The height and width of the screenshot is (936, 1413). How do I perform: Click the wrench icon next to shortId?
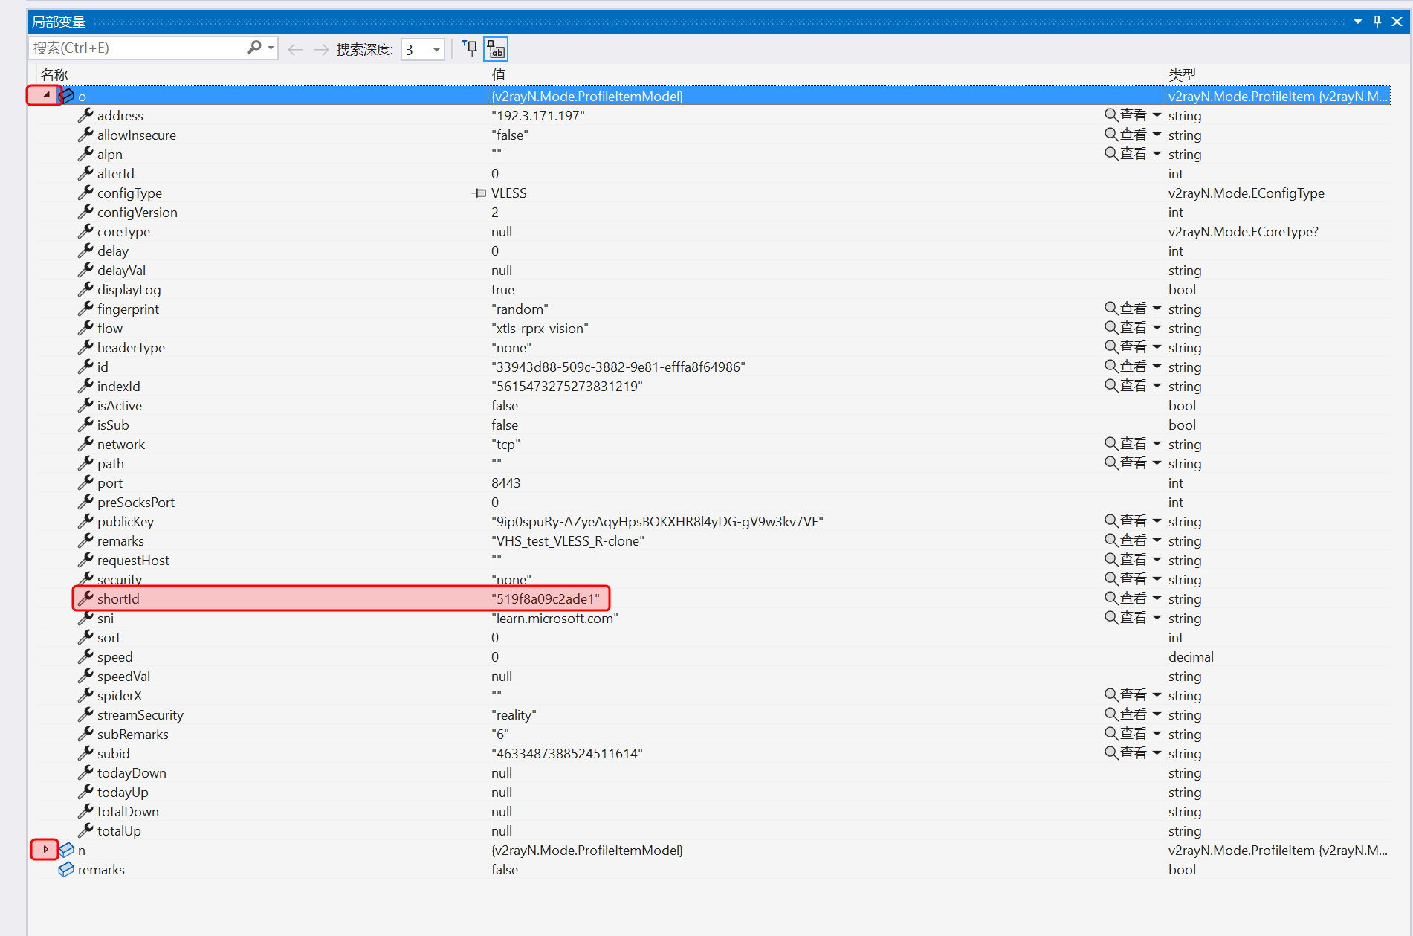[x=85, y=598]
